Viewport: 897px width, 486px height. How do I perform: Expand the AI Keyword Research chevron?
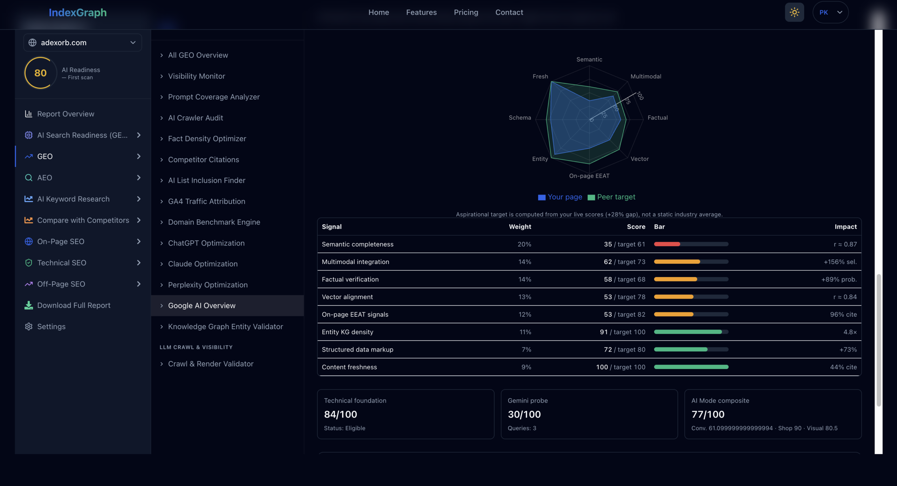tap(139, 199)
